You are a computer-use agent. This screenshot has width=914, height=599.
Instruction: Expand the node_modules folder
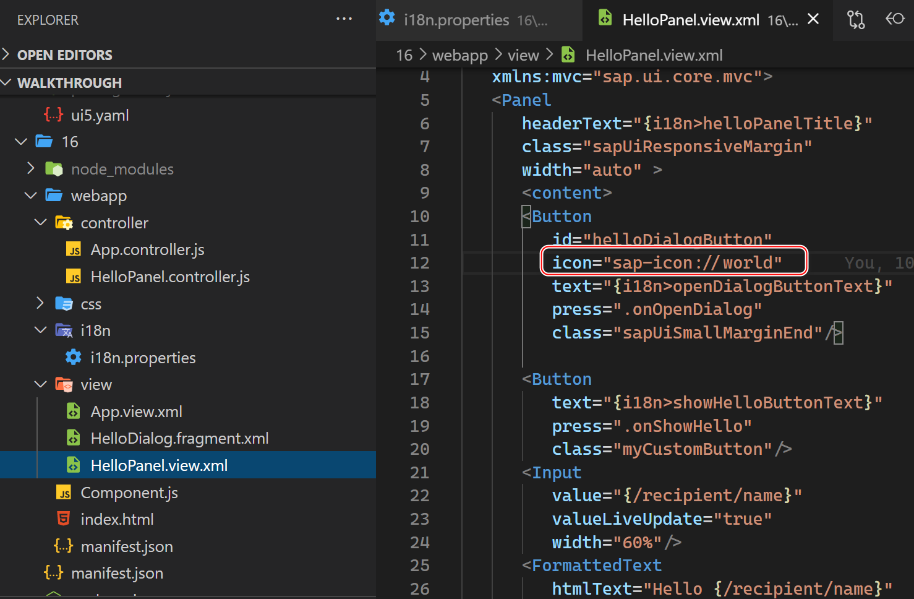30,168
